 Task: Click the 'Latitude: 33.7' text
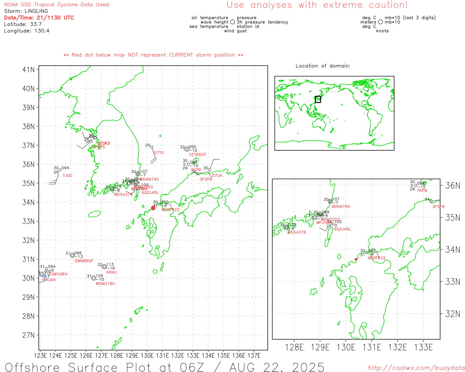pos(23,24)
